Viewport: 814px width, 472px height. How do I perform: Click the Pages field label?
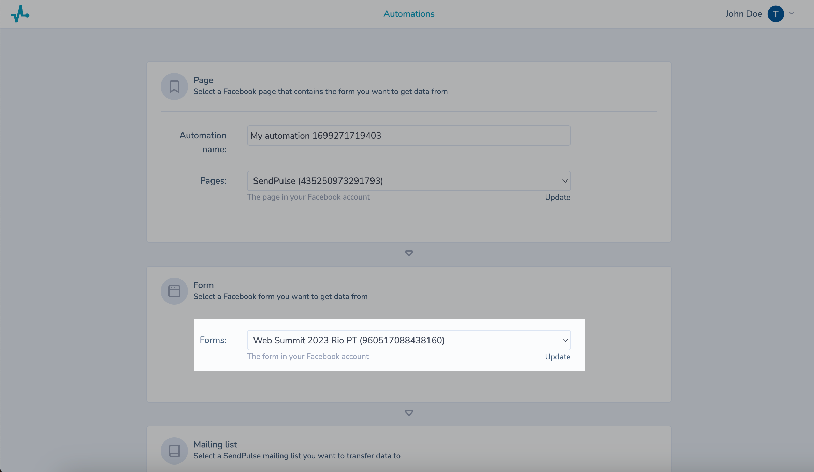pos(213,180)
